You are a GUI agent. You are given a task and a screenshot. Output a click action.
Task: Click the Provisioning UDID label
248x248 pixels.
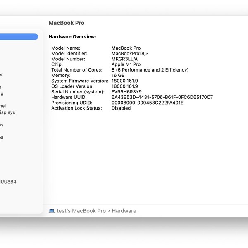[72, 103]
